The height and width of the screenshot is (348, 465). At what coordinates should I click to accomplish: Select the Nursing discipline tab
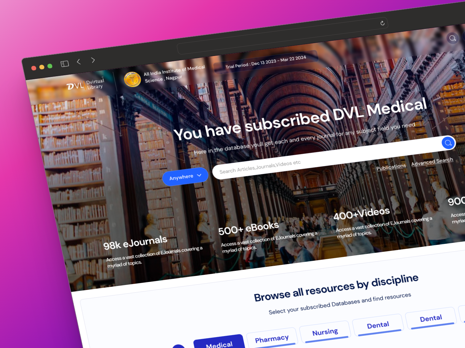pos(325,332)
